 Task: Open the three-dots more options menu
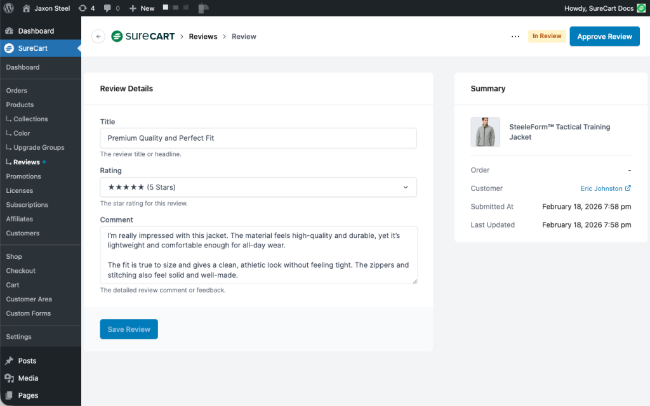(515, 36)
